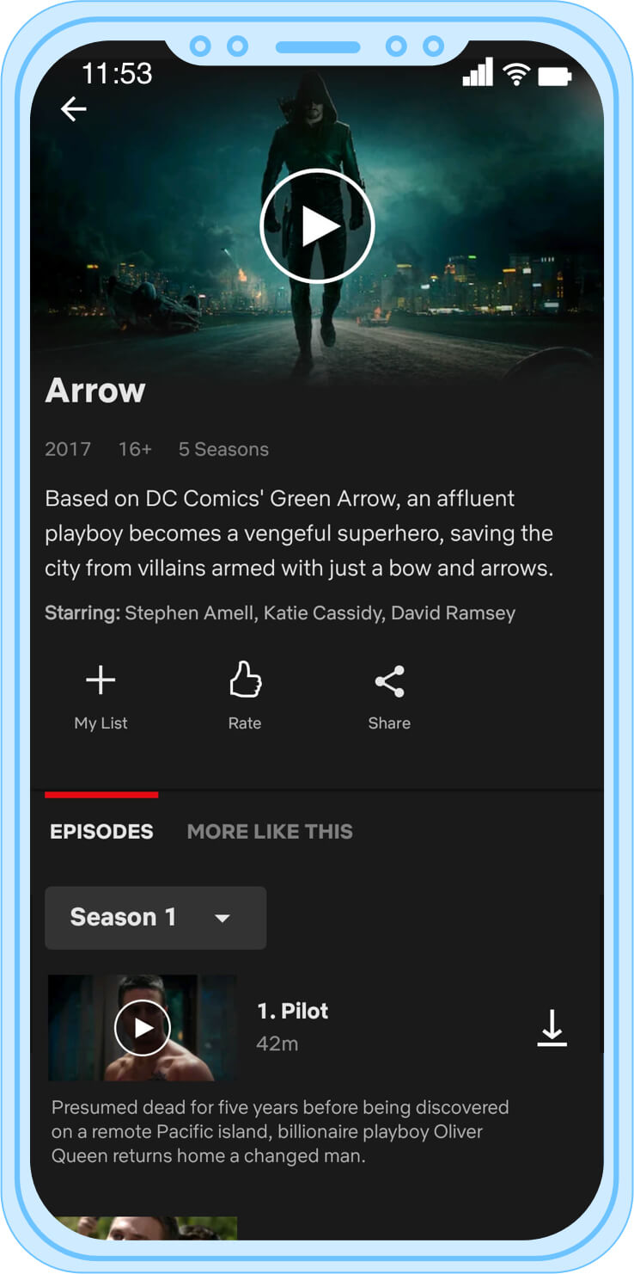Tap the Share label text
This screenshot has width=634, height=1274.
click(389, 723)
